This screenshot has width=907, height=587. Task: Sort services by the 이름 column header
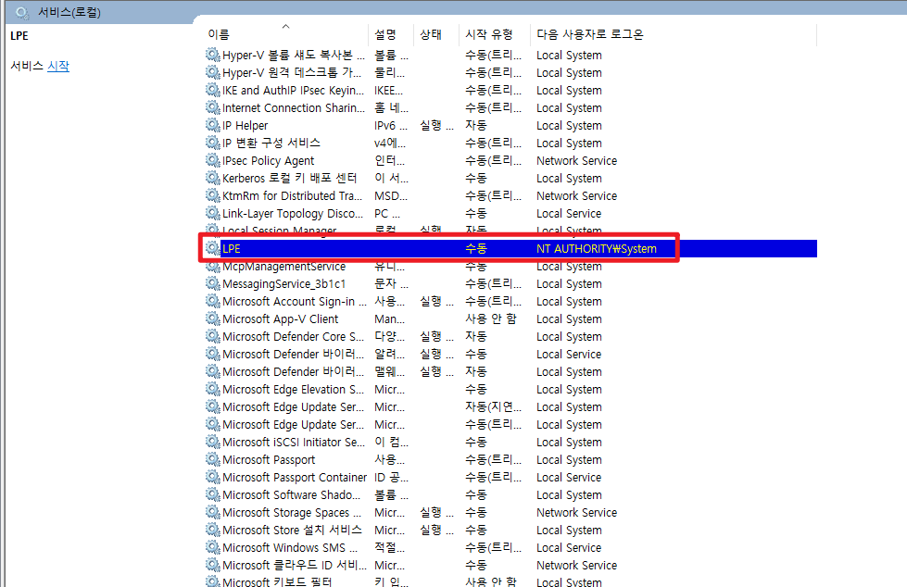[219, 34]
